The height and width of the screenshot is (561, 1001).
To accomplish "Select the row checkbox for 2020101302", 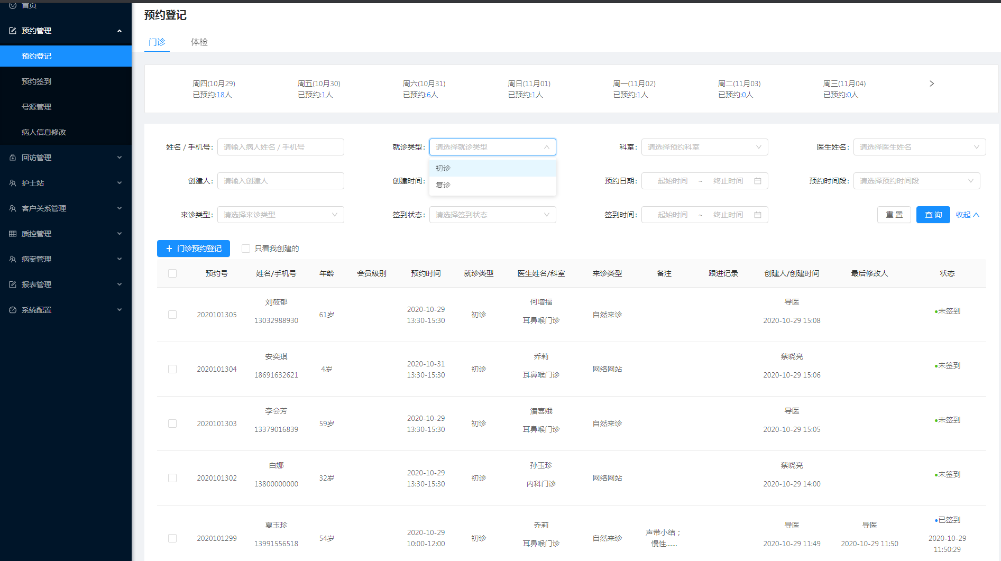I will [172, 478].
